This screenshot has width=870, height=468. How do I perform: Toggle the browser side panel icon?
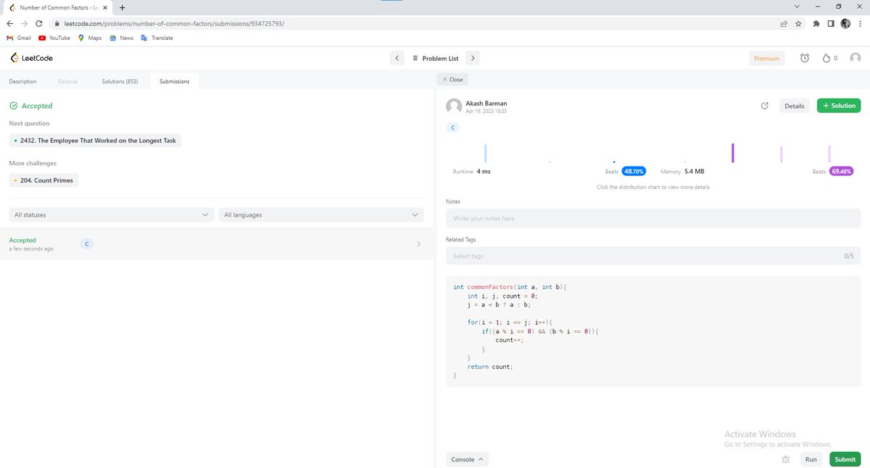pyautogui.click(x=831, y=23)
